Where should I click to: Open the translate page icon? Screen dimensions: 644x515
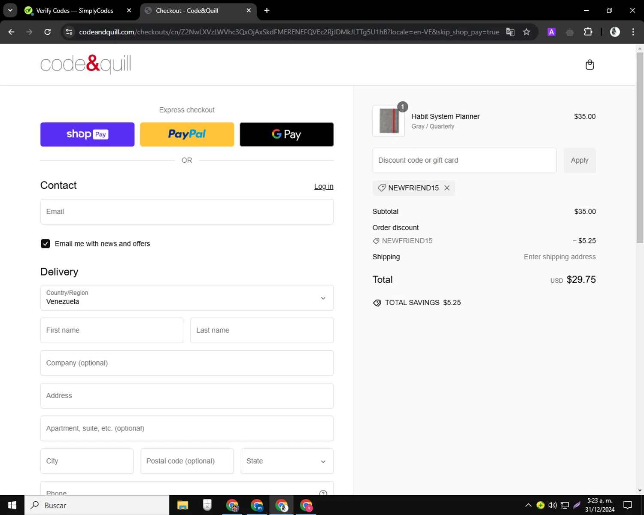point(510,32)
